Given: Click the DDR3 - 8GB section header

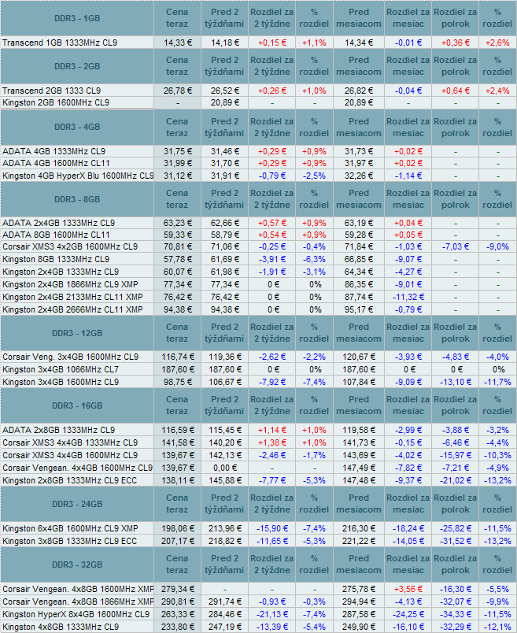Looking at the screenshot, I should pyautogui.click(x=77, y=199).
